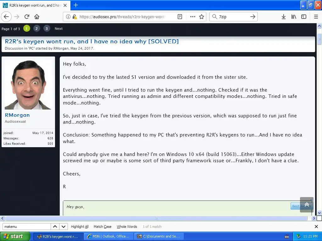
Task: Click the horizontal scrollbar left arrow
Action: pyautogui.click(x=3, y=218)
